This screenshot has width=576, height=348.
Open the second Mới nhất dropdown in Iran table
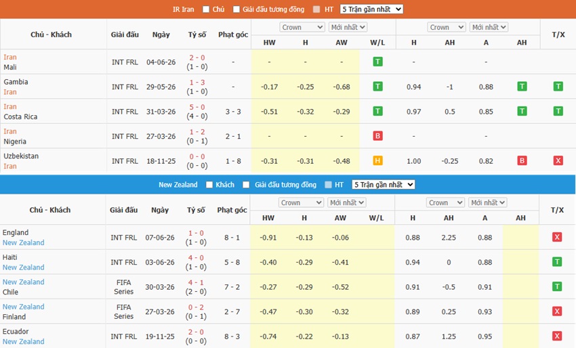tap(489, 27)
